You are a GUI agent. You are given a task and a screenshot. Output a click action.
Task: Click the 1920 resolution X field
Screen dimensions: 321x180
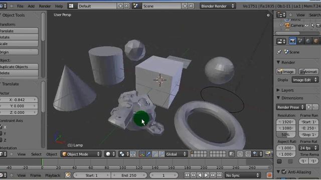(x=286, y=122)
